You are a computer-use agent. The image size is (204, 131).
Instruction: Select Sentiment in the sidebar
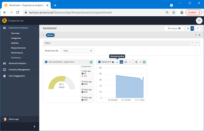(x=16, y=58)
